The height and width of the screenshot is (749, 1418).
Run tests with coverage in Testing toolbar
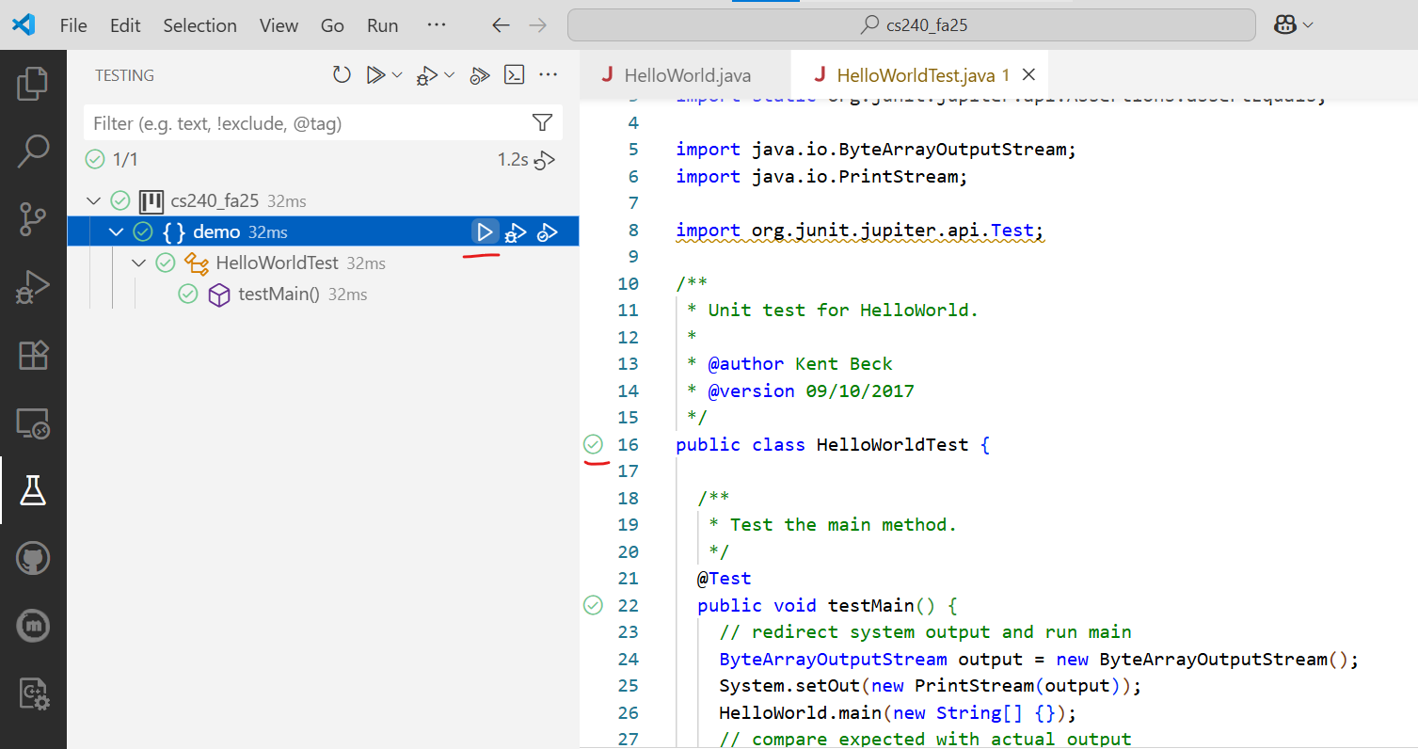pyautogui.click(x=480, y=75)
